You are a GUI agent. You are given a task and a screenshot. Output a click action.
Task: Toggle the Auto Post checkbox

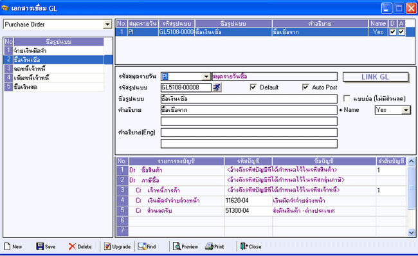305,87
